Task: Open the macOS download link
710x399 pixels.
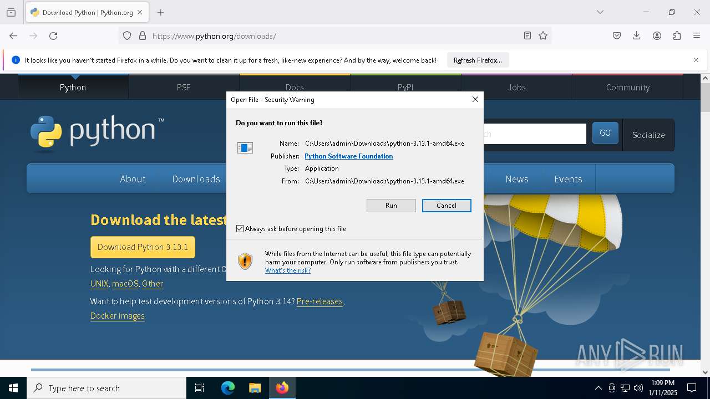Action: click(125, 284)
